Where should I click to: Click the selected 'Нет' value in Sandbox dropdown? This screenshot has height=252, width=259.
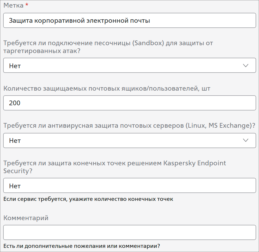click(x=15, y=66)
